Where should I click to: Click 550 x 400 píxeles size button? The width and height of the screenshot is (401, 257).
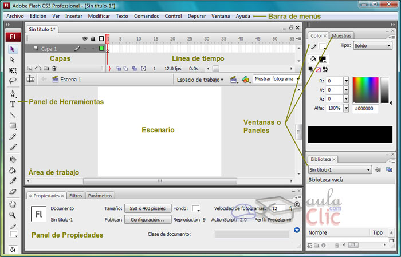click(x=148, y=208)
